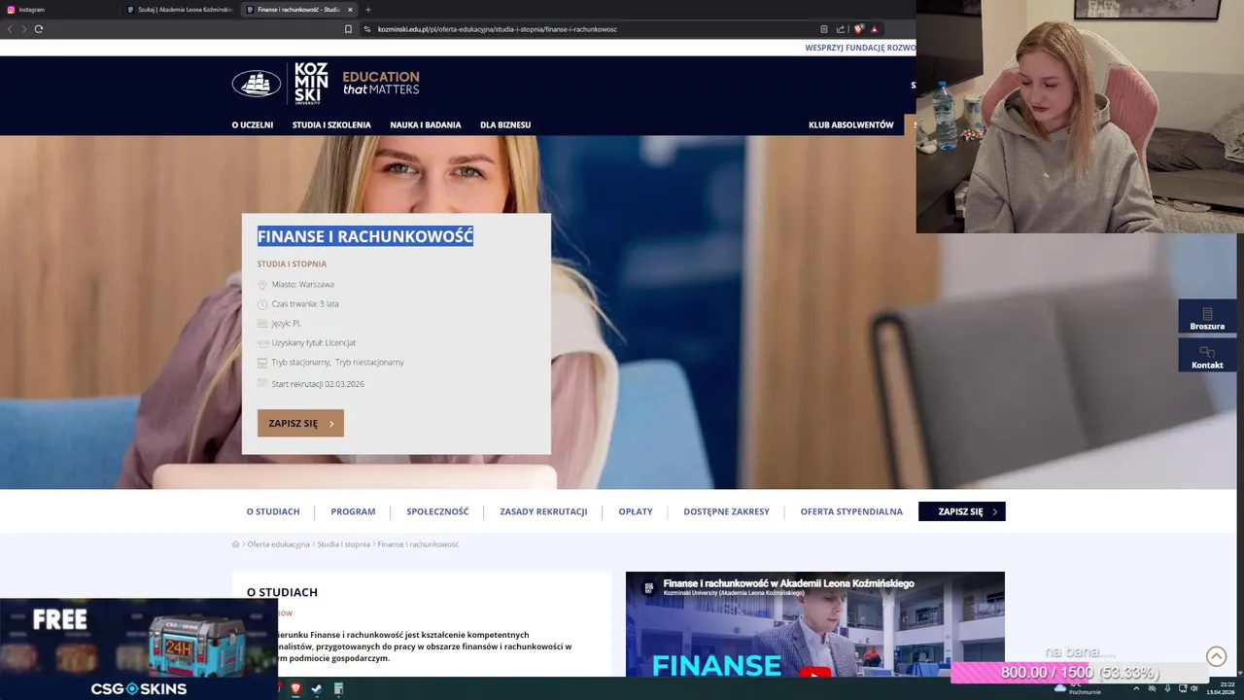The height and width of the screenshot is (700, 1244).
Task: Click the share icon in address bar
Action: pos(841,29)
